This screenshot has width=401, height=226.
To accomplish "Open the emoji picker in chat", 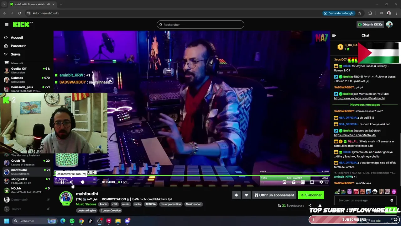I will [x=392, y=200].
